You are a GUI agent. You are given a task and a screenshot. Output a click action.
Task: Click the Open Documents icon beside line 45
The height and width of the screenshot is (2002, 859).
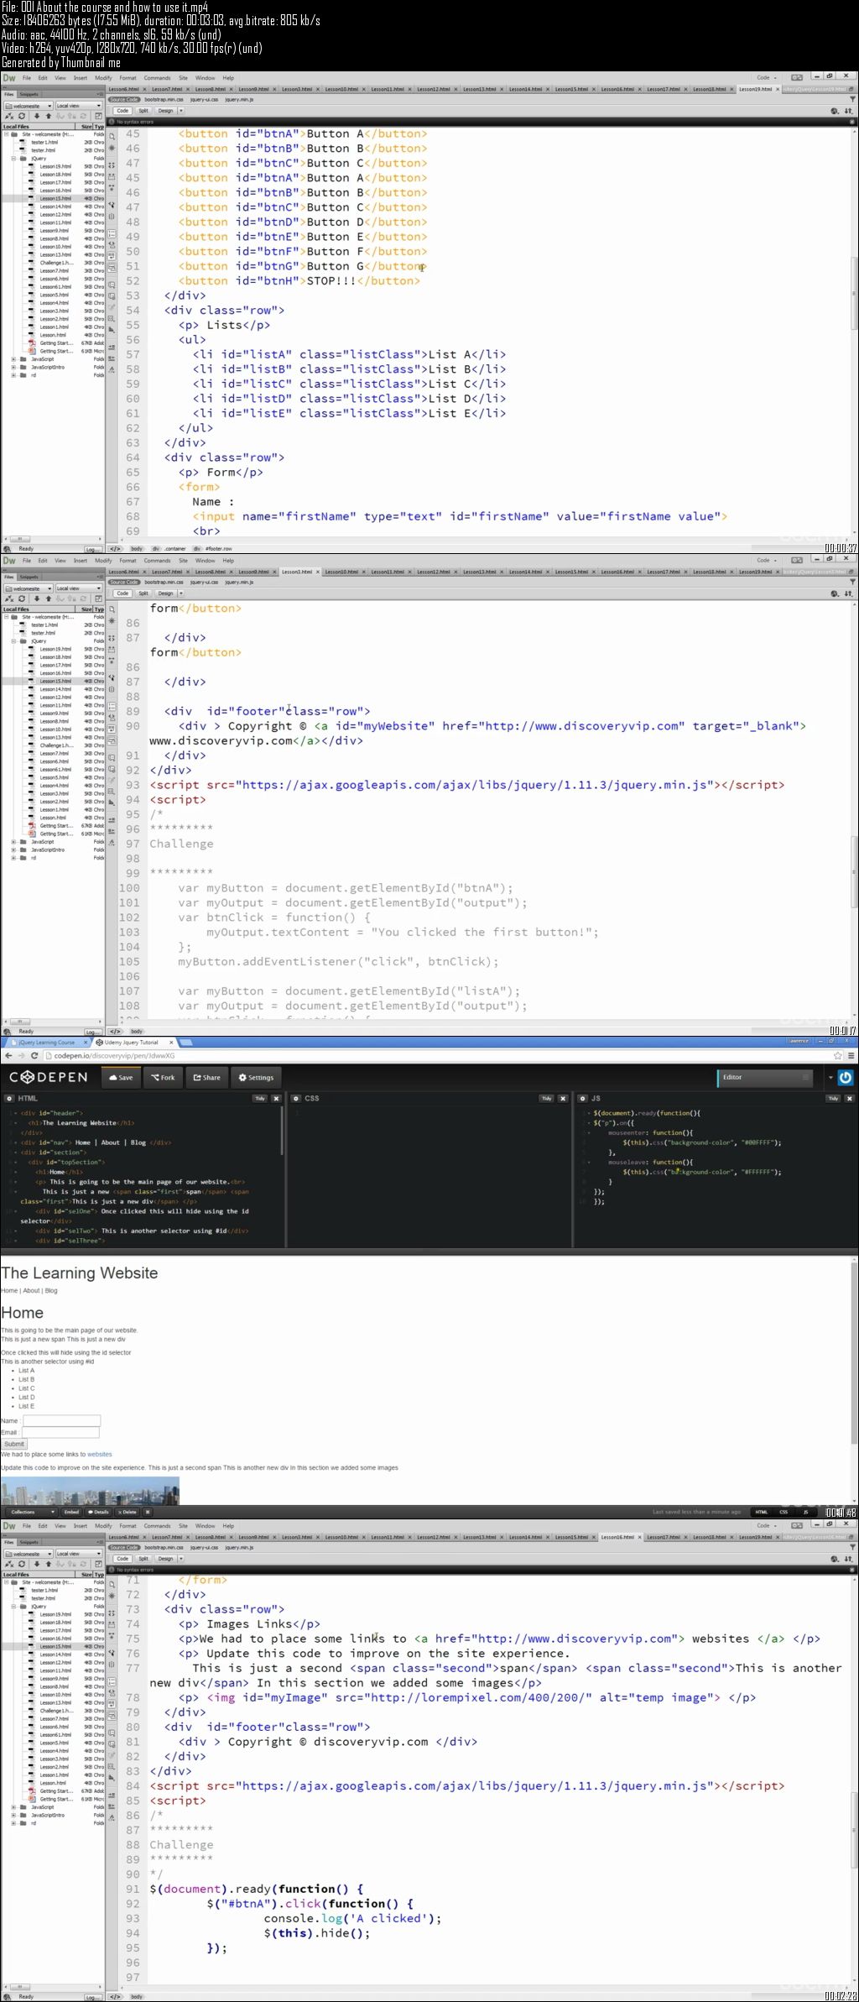[x=112, y=136]
